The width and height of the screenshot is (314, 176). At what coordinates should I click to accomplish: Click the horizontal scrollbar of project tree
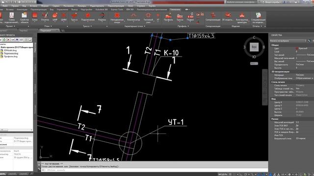[16, 130]
